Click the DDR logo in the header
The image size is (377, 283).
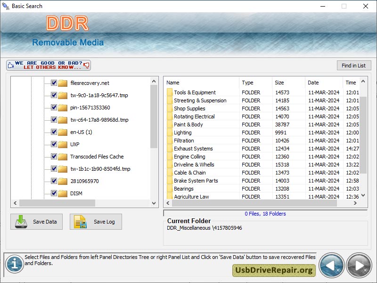(67, 23)
